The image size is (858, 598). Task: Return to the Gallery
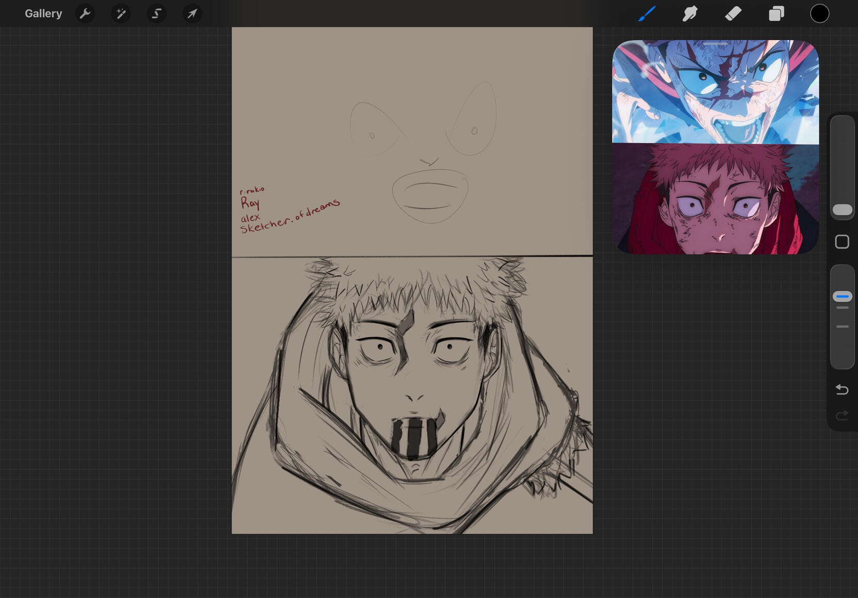click(x=43, y=13)
